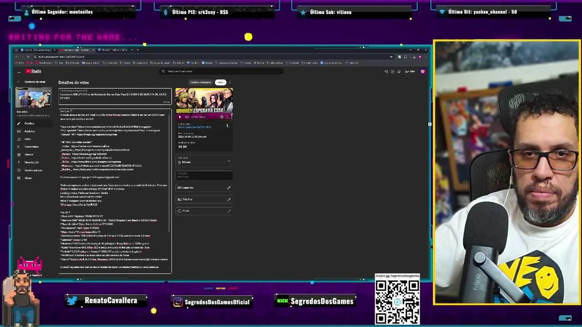Image resolution: width=582 pixels, height=327 pixels.
Task: Open the video link URL
Action: (x=195, y=127)
